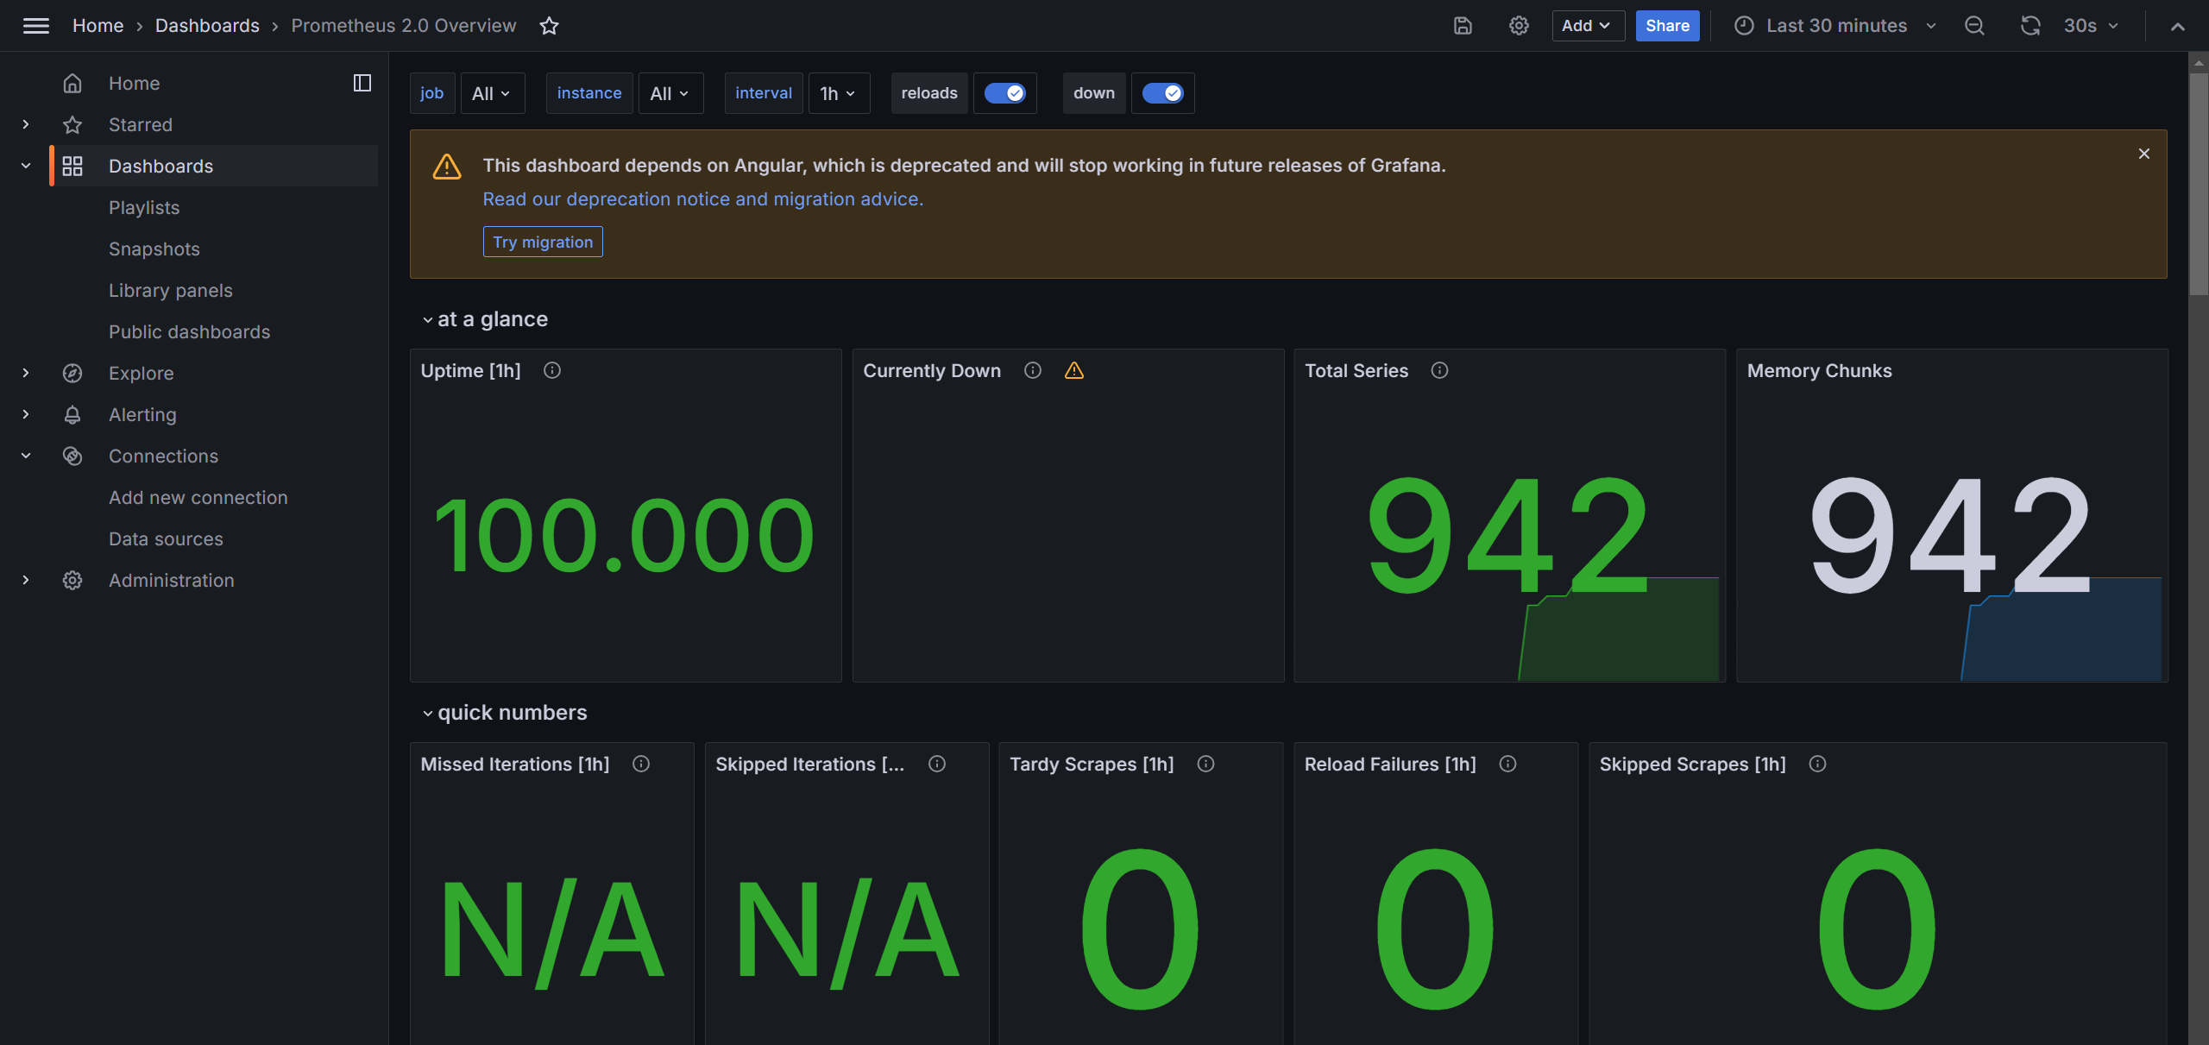Open Public dashboards in the sidebar
The image size is (2209, 1045).
pos(190,331)
